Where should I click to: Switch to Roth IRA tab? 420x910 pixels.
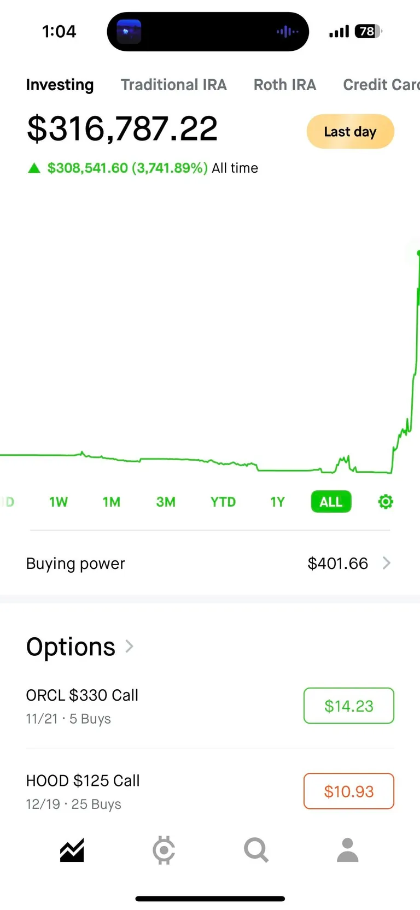point(284,85)
